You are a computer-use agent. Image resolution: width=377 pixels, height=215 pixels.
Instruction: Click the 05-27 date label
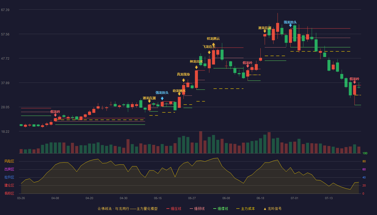192,198
